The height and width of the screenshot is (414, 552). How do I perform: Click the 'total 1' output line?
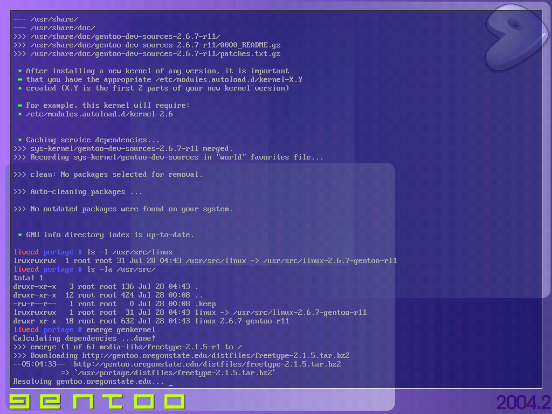point(28,278)
